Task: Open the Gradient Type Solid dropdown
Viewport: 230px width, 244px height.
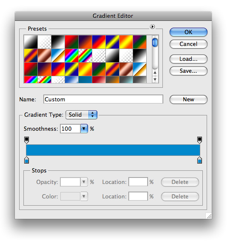Action: pos(82,115)
